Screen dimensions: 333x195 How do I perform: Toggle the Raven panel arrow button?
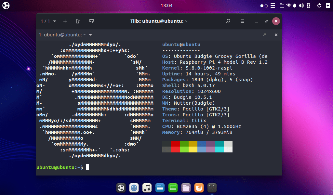tap(328, 6)
